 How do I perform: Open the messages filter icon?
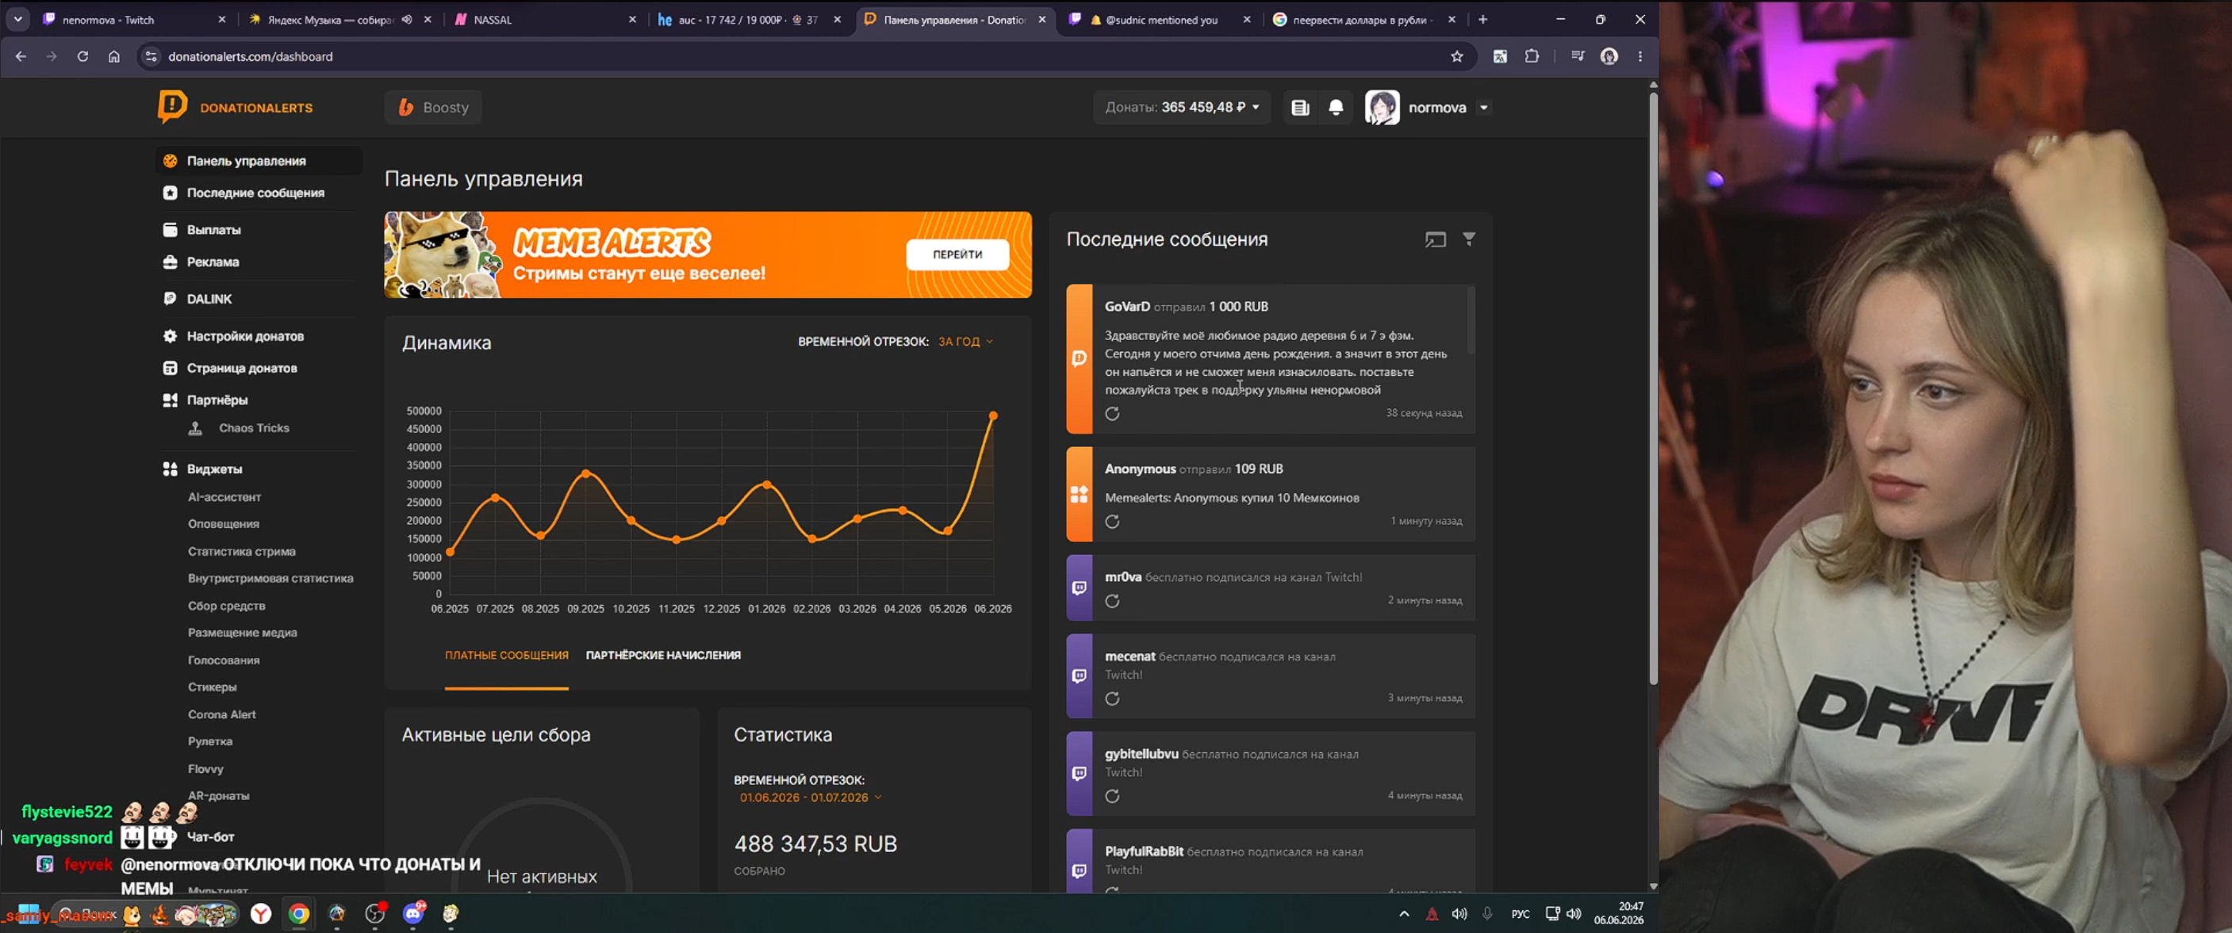pos(1469,239)
